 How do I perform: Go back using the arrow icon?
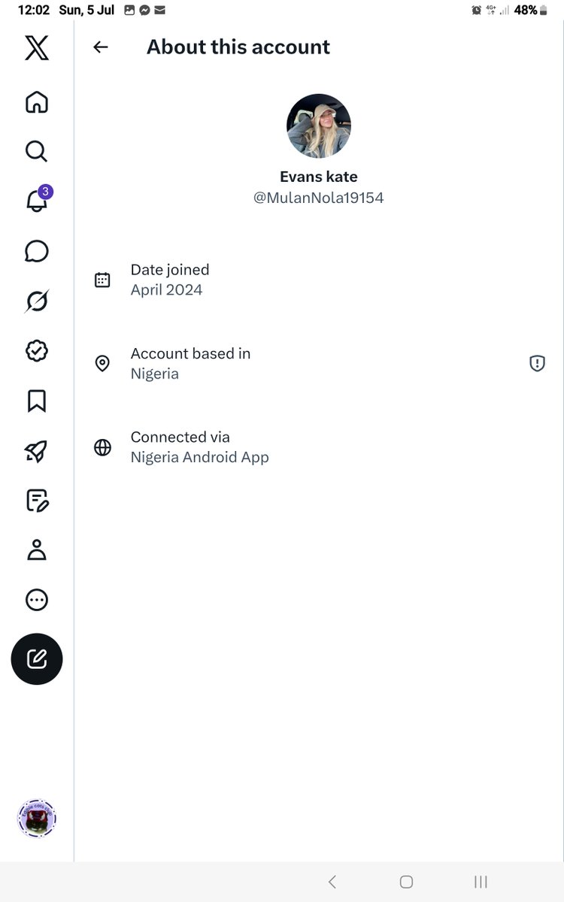[x=101, y=47]
